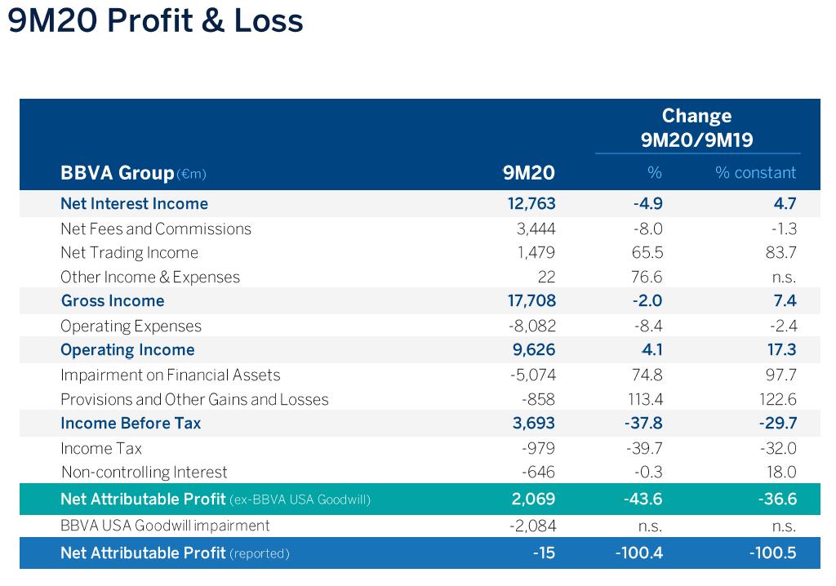Select the value '3,693'
The image size is (836, 586).
[534, 424]
